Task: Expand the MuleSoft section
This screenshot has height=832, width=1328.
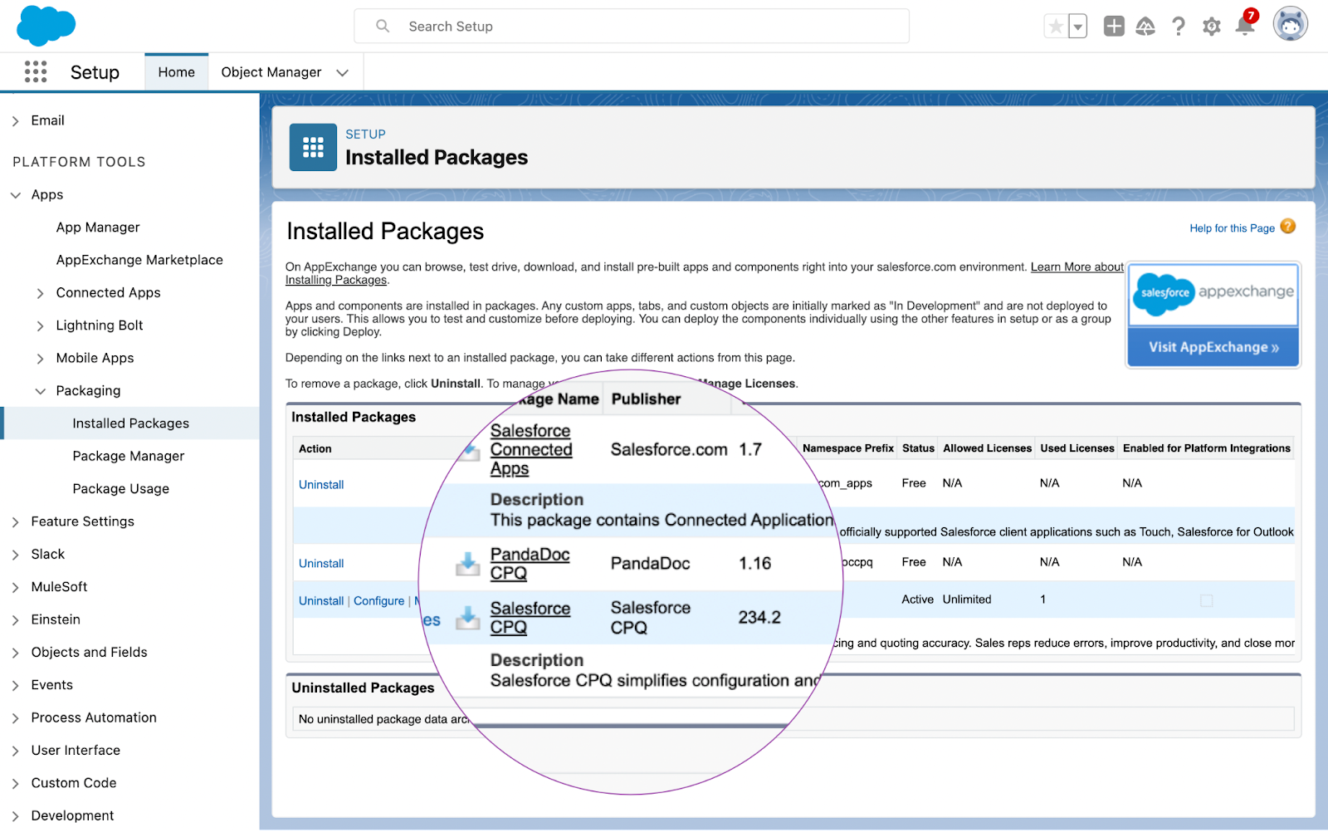Action: coord(16,588)
